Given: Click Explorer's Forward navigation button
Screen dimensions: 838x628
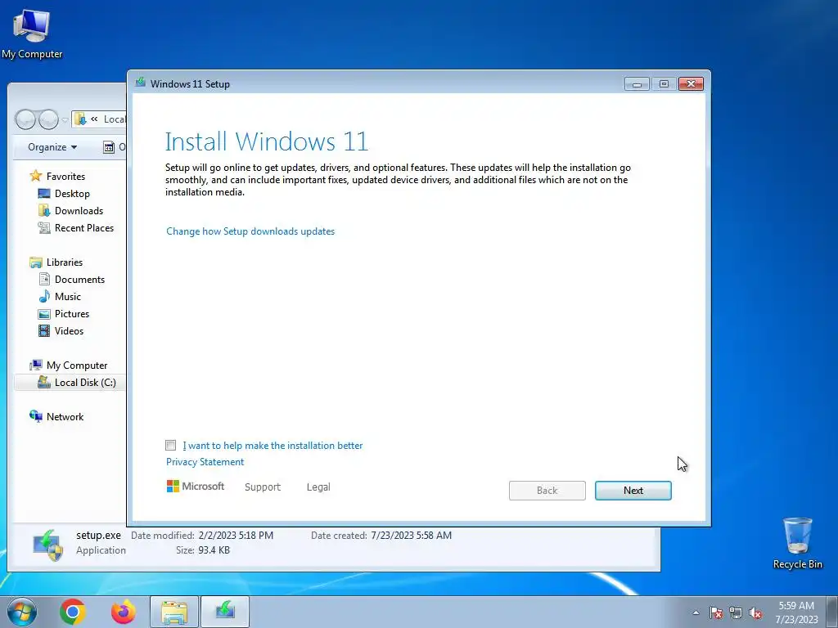Looking at the screenshot, I should 48,119.
